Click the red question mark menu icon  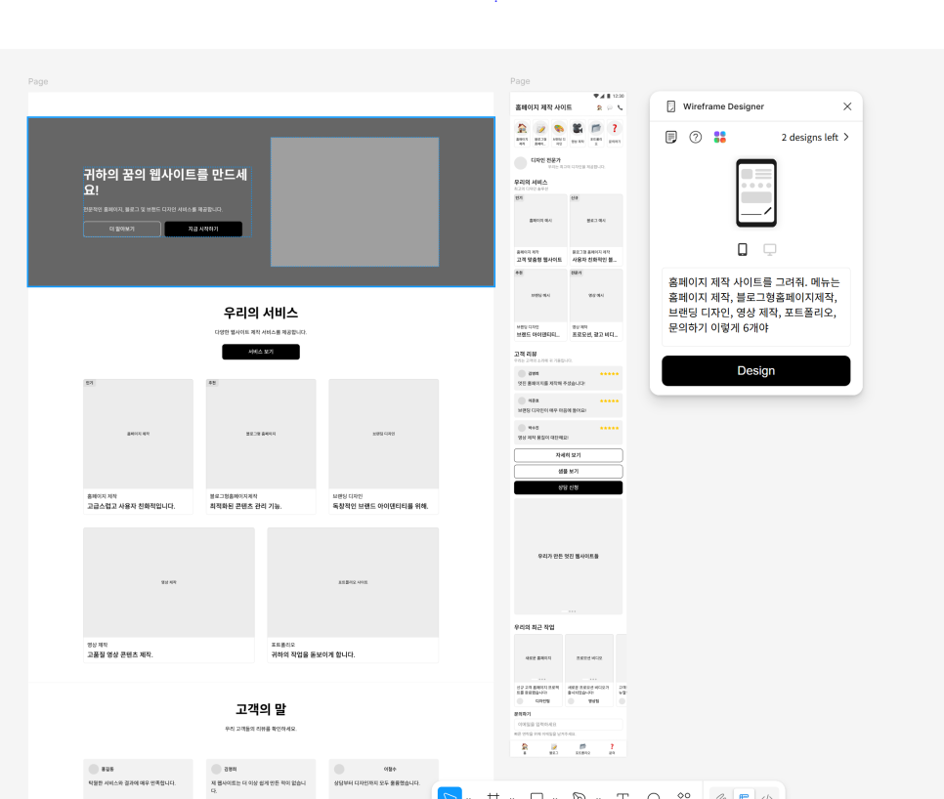pos(615,128)
